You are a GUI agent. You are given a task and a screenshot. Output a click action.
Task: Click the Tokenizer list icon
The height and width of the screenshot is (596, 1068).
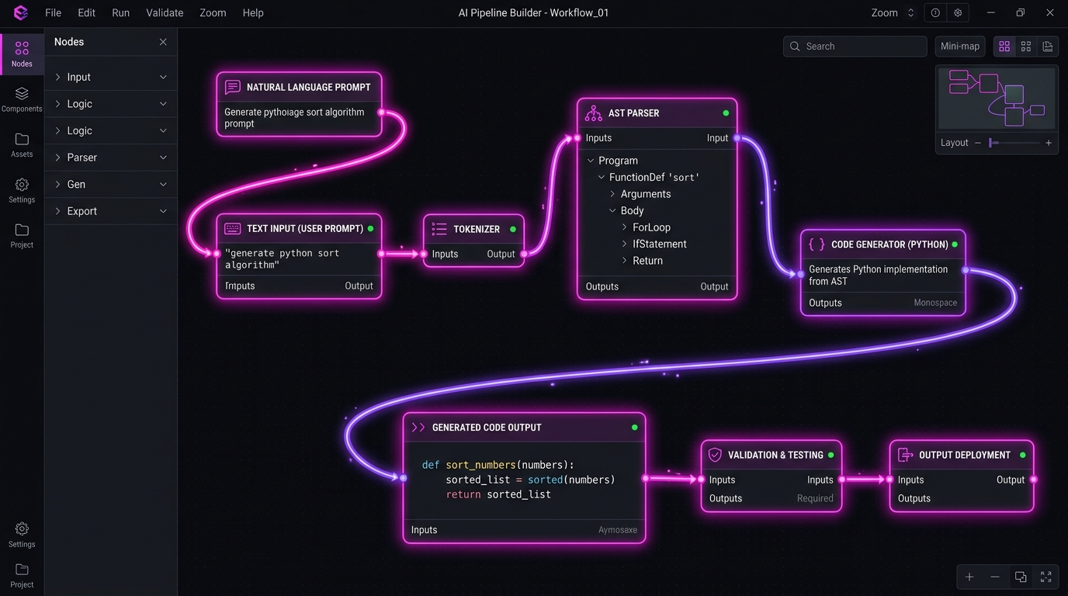pos(439,229)
